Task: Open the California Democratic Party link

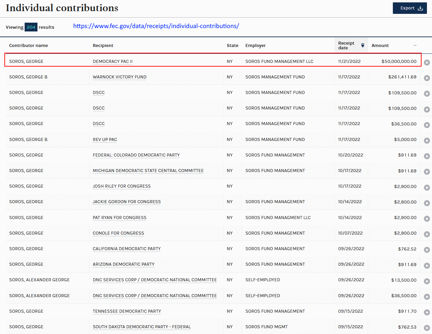Action: [127, 249]
